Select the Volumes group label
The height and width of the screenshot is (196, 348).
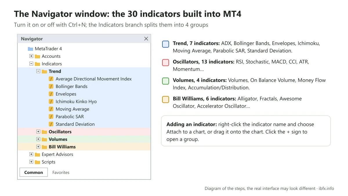pyautogui.click(x=58, y=139)
